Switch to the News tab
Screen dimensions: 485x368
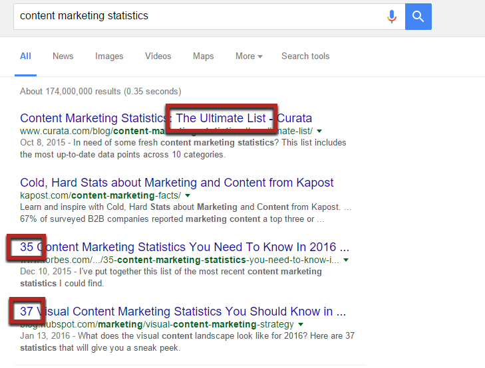[x=63, y=56]
